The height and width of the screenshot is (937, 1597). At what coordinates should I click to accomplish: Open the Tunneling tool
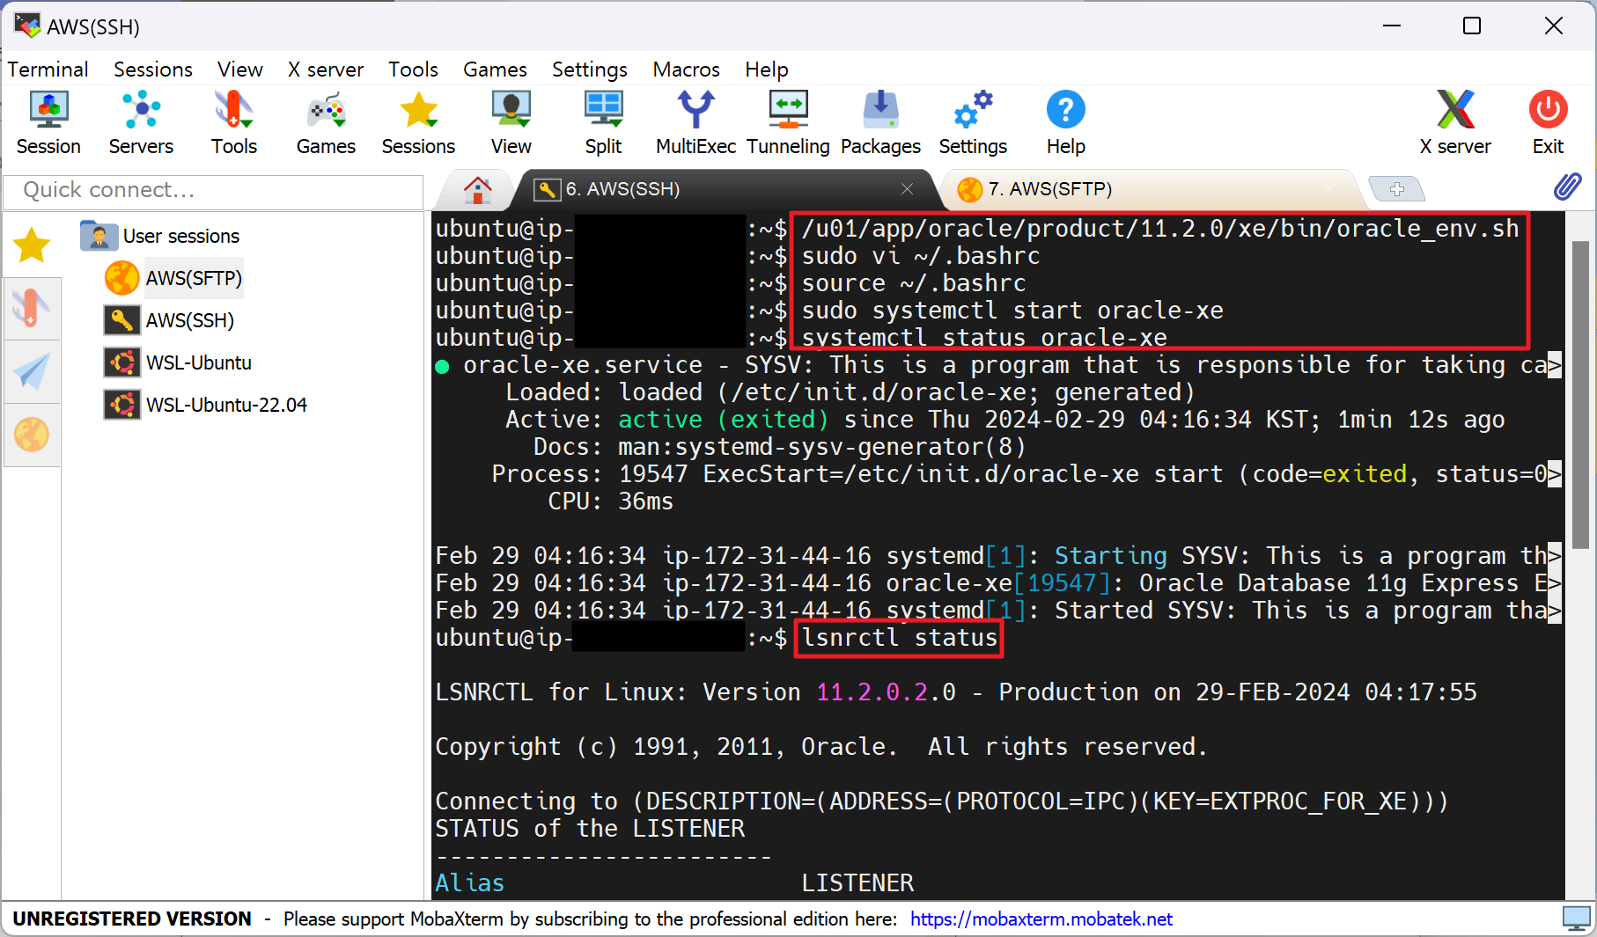click(x=788, y=123)
